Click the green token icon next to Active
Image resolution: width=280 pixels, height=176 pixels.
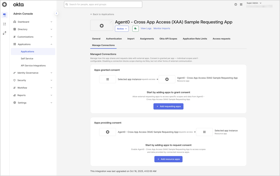(x=135, y=28)
